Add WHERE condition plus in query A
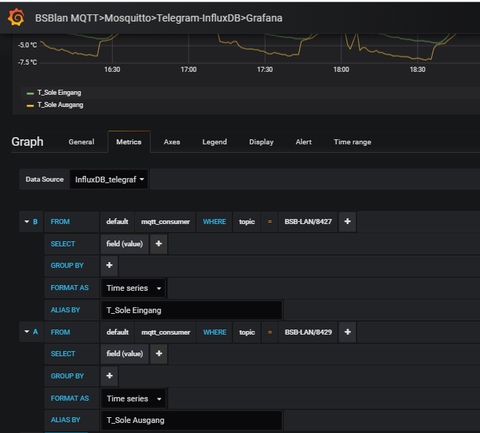The width and height of the screenshot is (480, 433). click(x=347, y=332)
